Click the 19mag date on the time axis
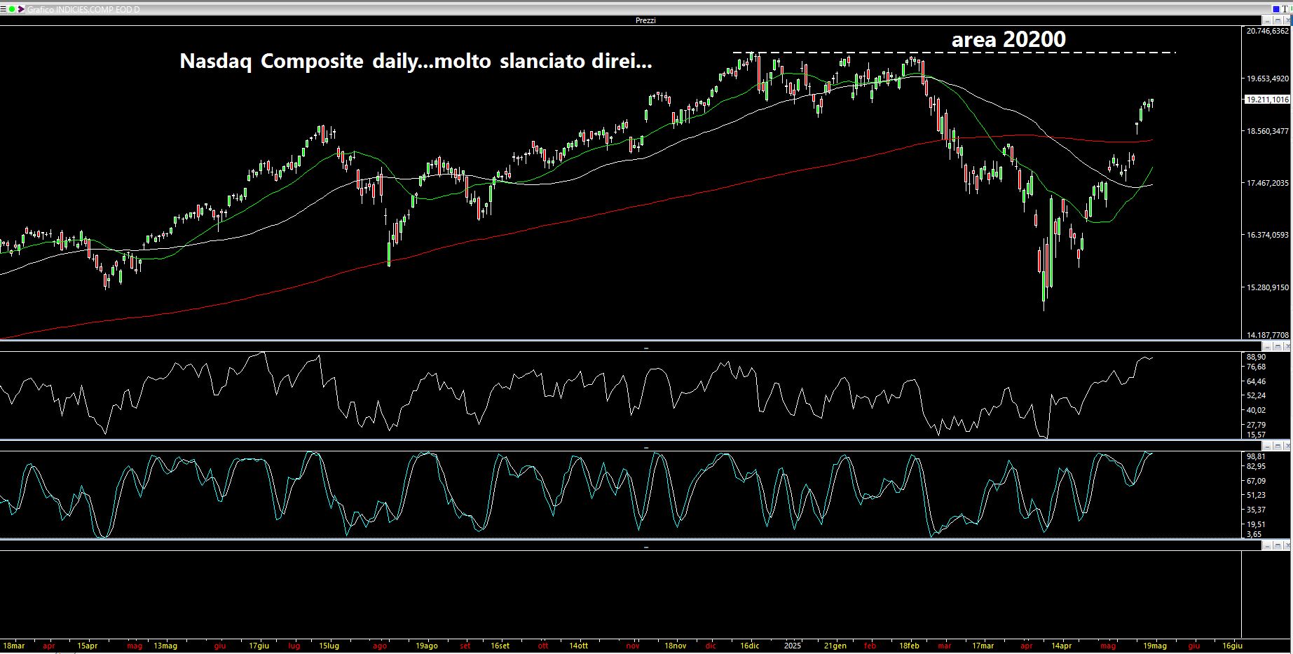Image resolution: width=1293 pixels, height=654 pixels. [1155, 646]
